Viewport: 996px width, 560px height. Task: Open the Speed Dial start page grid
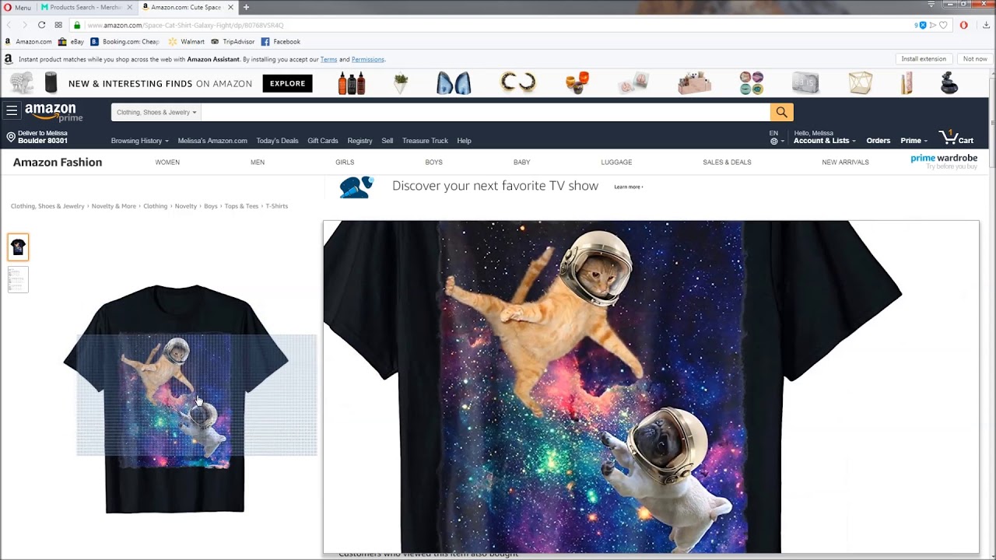click(x=58, y=25)
